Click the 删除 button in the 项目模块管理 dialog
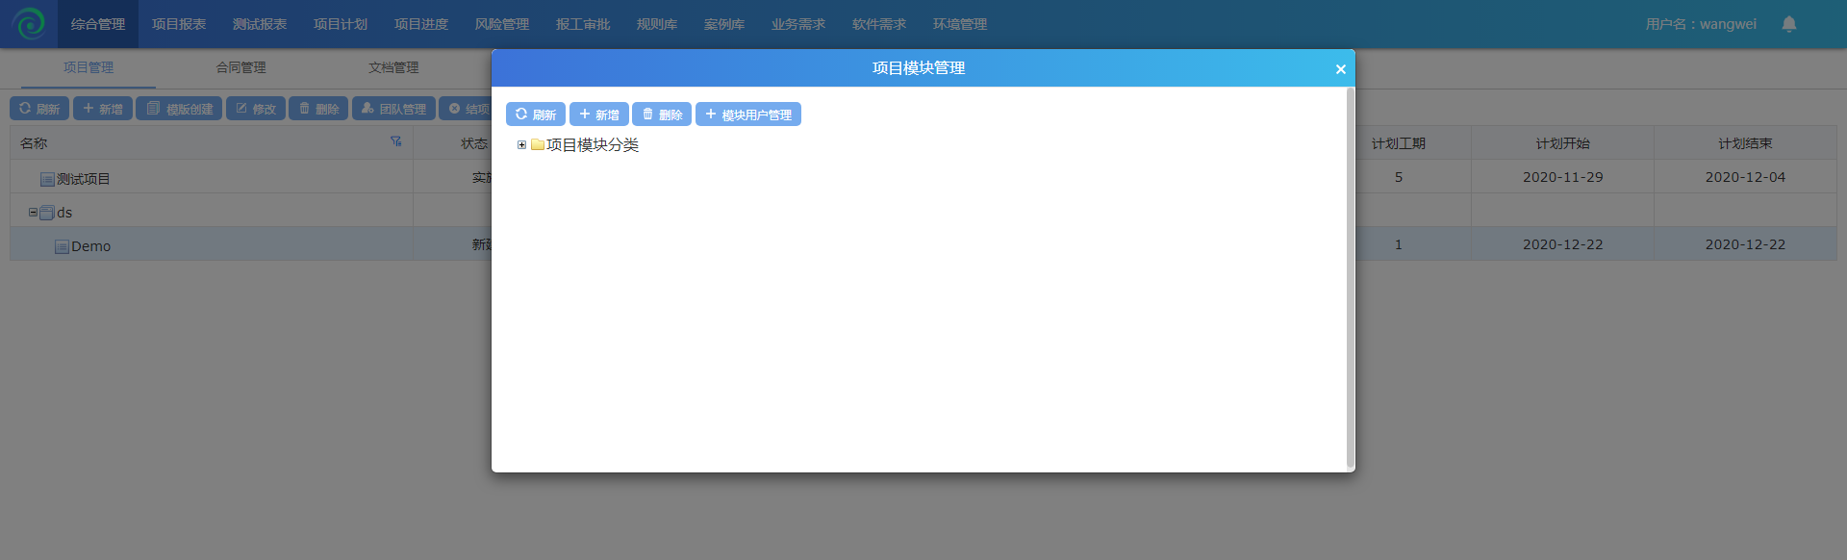 click(x=662, y=115)
